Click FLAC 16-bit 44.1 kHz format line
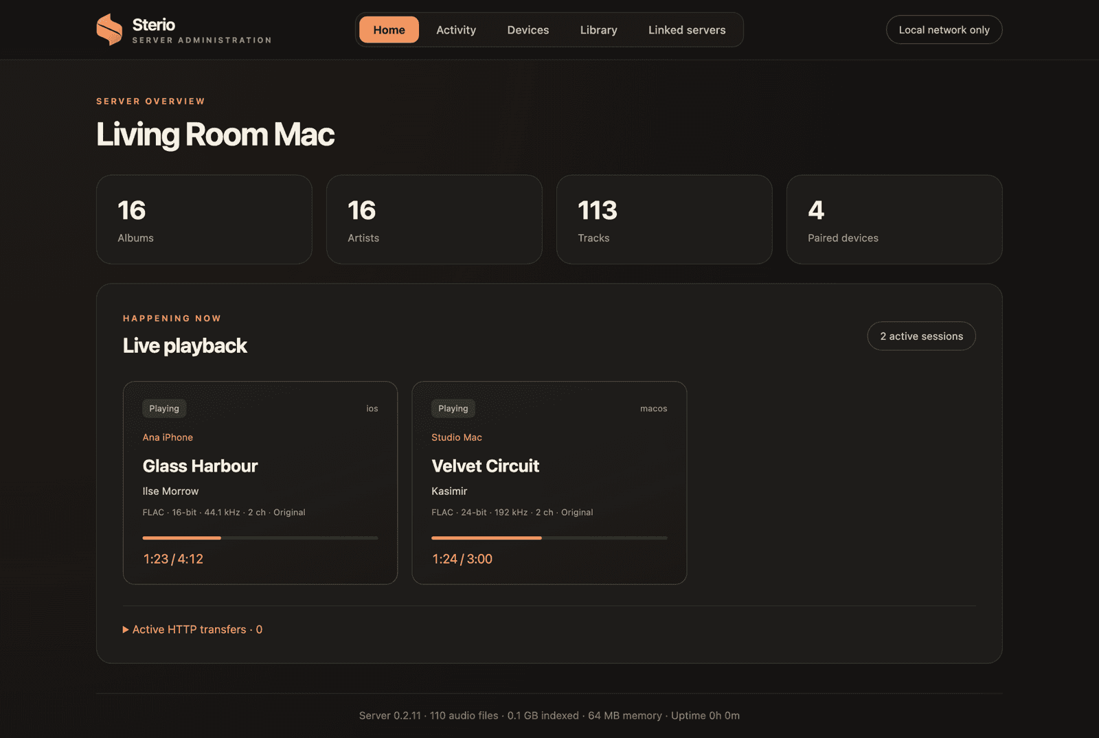Screen dimensions: 1099x738 (x=224, y=512)
